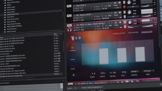Click camera snapshot icon on RCD E. Bass
This screenshot has width=162, height=91.
116,22
